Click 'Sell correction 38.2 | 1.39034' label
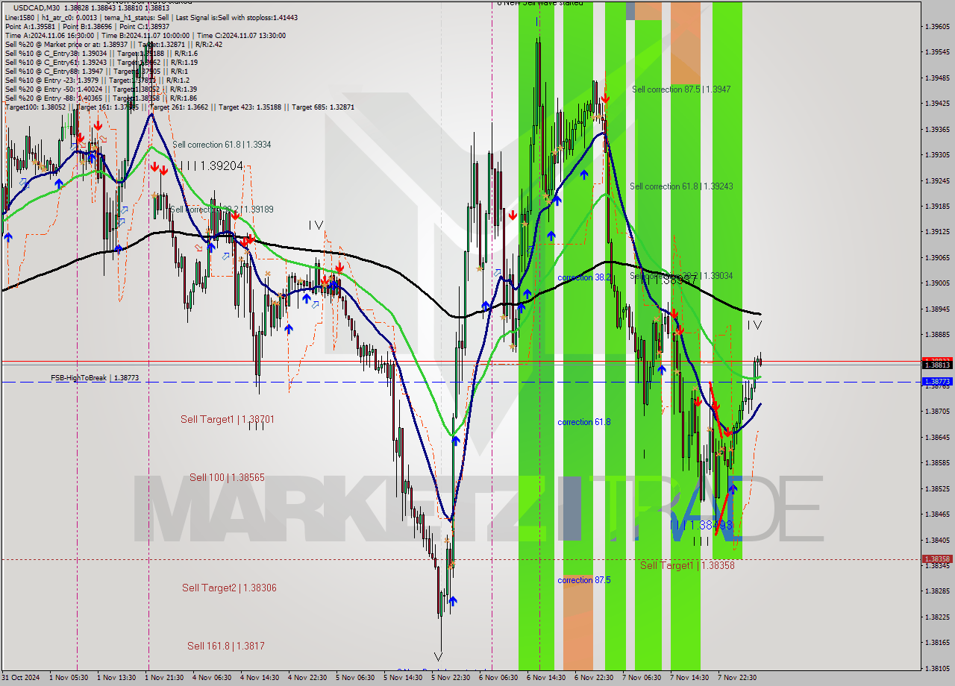 pos(681,276)
